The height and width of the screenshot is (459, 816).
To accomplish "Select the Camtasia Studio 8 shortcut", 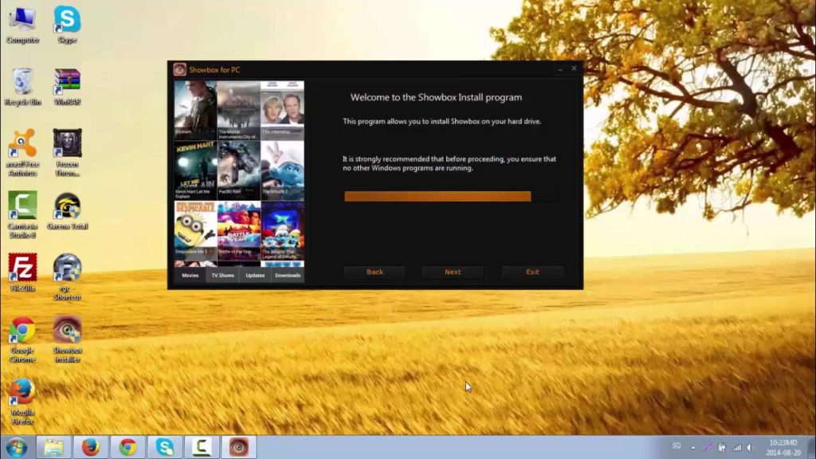I will pyautogui.click(x=22, y=215).
